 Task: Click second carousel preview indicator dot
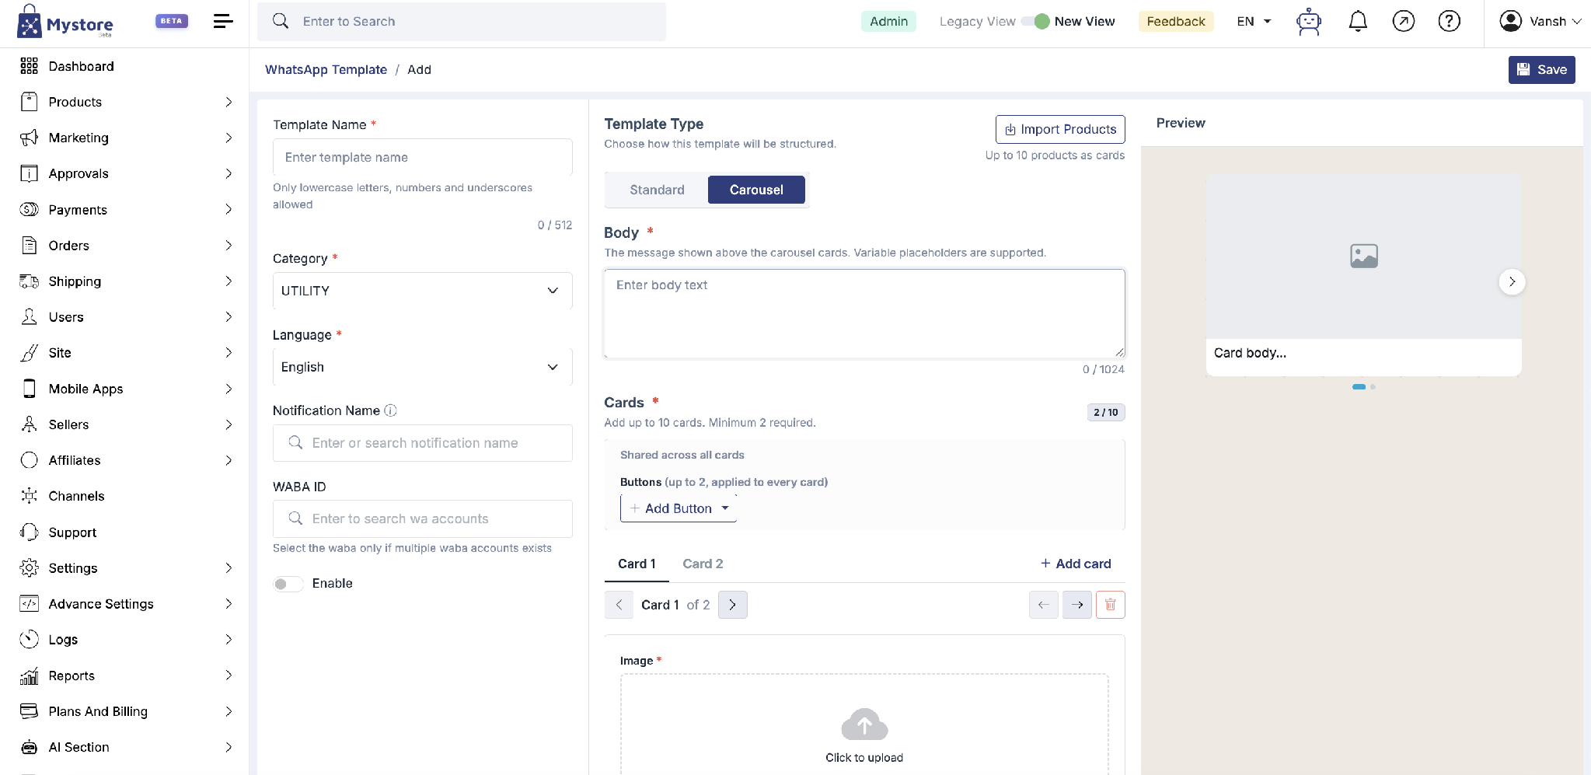coord(1373,386)
